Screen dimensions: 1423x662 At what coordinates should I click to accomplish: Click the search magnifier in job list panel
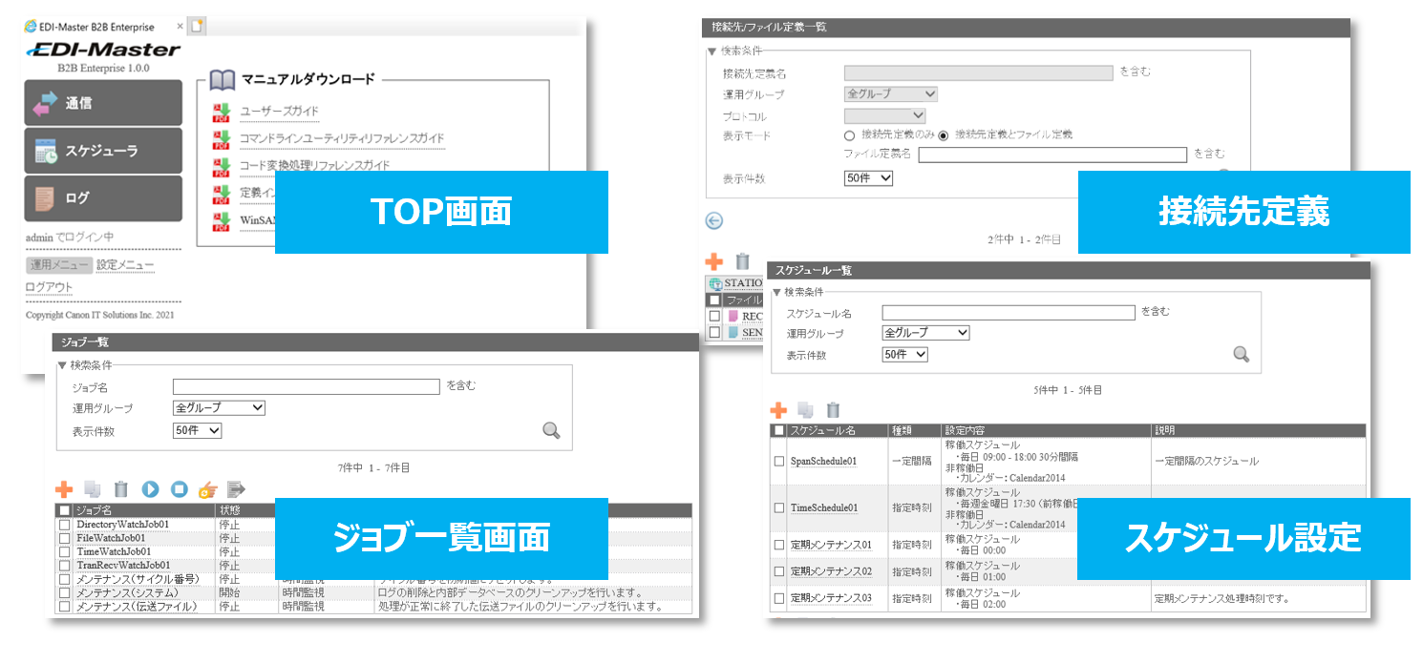tap(551, 430)
